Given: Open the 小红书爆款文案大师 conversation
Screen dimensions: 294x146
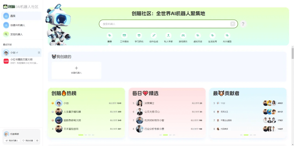Looking at the screenshot, I should pyautogui.click(x=22, y=61).
